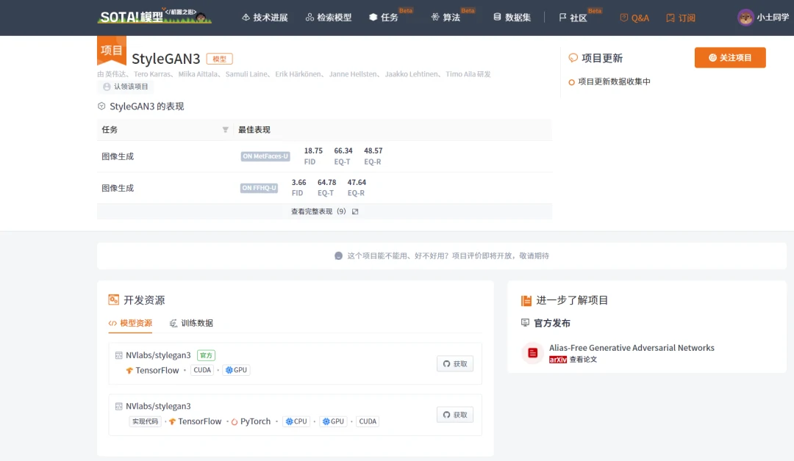Screen dimensions: 794x461
Task: Select the CPU tag on second repo
Action: 296,421
